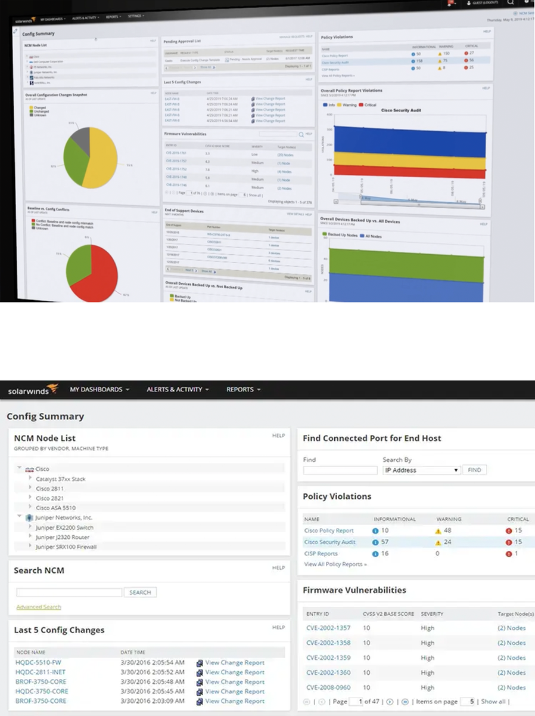Click Show all in Firmware Vulnerabilities pager
Screen dimensions: 535x716
point(494,702)
